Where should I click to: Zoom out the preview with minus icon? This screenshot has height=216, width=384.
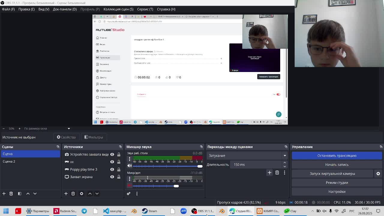[3, 128]
